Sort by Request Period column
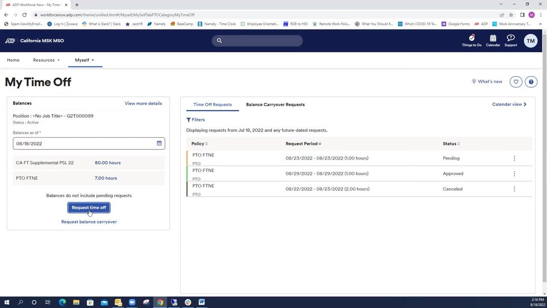This screenshot has height=308, width=547. tap(303, 144)
